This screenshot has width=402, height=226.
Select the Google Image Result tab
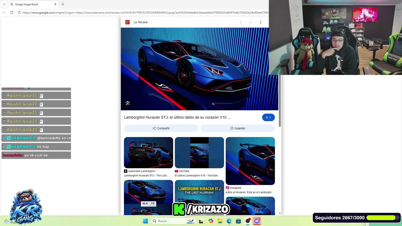(33, 4)
